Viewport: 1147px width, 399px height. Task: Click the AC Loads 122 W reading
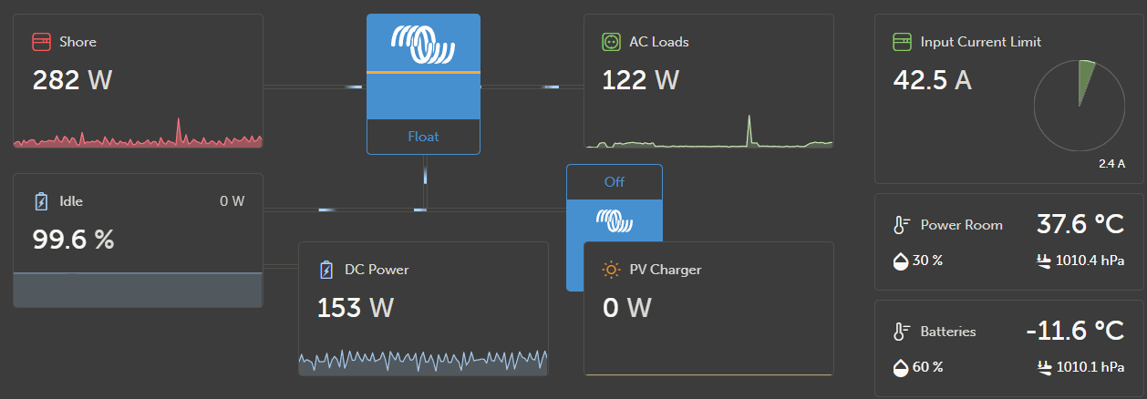(641, 80)
